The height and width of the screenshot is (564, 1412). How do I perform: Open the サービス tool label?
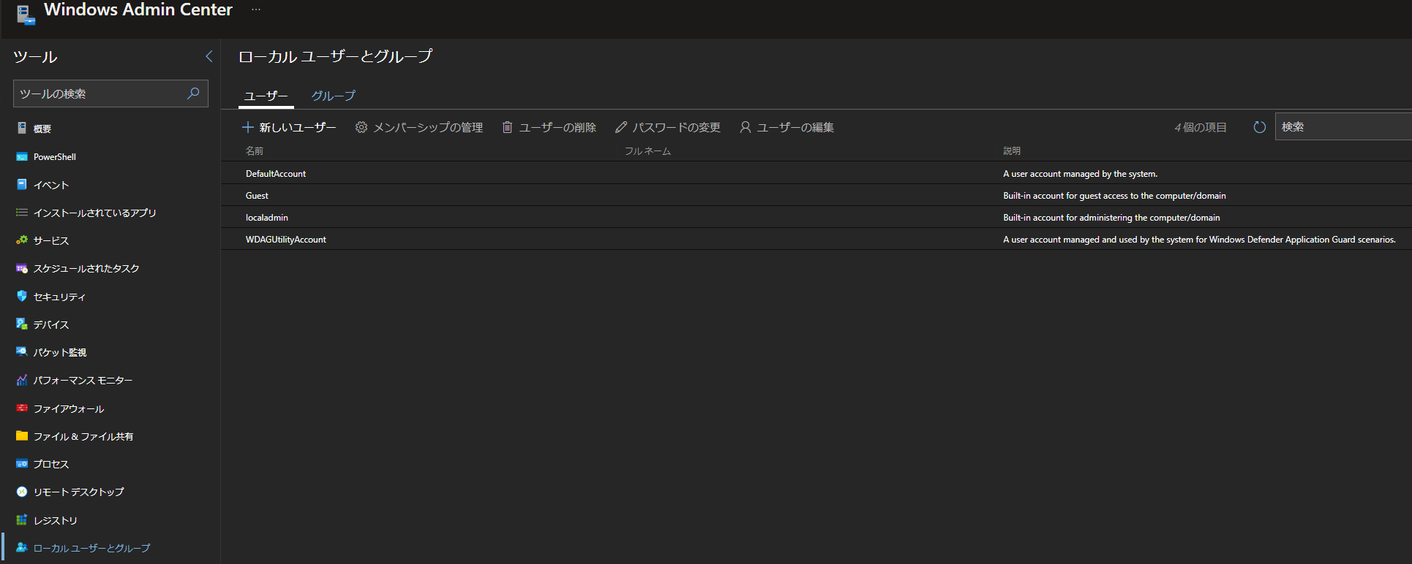coord(51,240)
